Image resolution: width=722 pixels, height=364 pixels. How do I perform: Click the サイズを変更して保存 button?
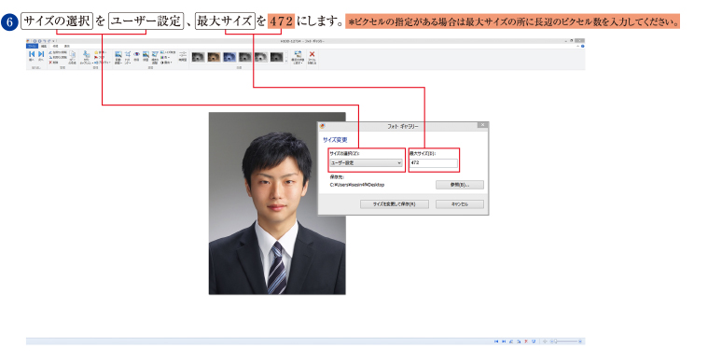coord(395,203)
